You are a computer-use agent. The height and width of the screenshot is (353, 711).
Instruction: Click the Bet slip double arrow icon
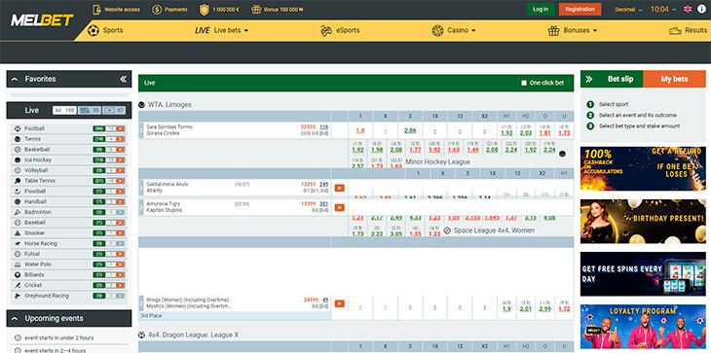589,79
